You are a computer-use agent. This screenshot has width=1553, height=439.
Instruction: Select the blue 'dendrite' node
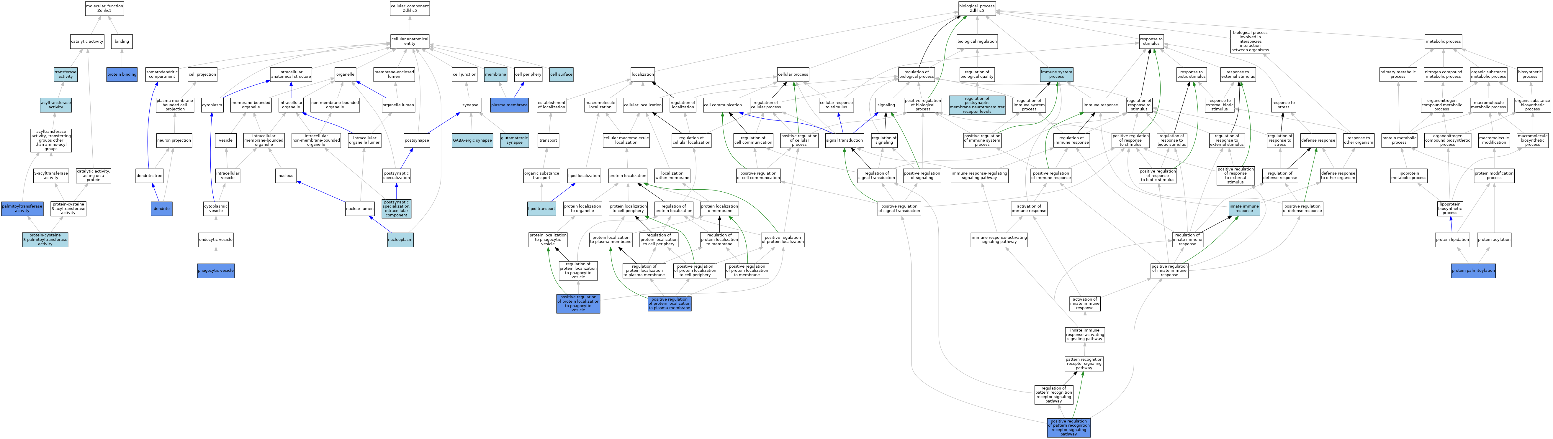point(162,209)
